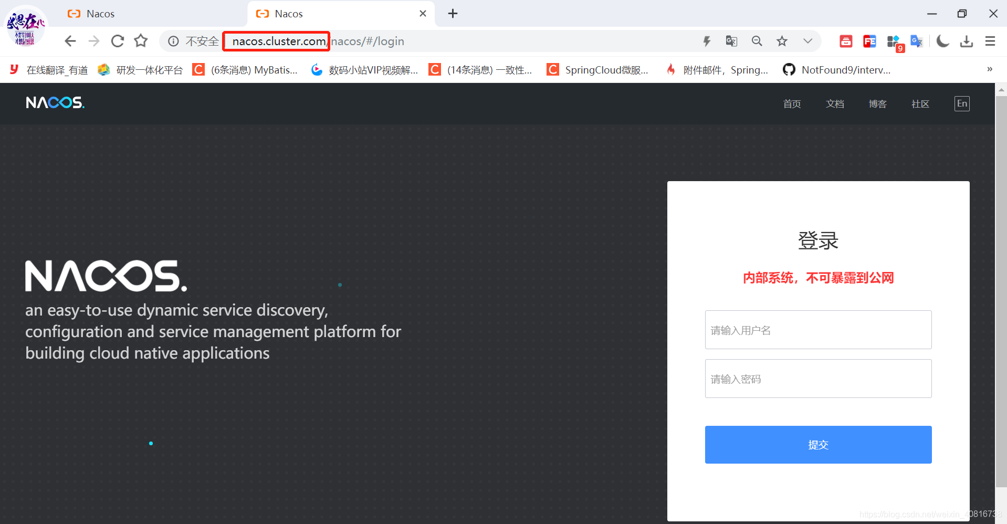Reload the page with refresh icon
This screenshot has width=1007, height=524.
pos(118,41)
